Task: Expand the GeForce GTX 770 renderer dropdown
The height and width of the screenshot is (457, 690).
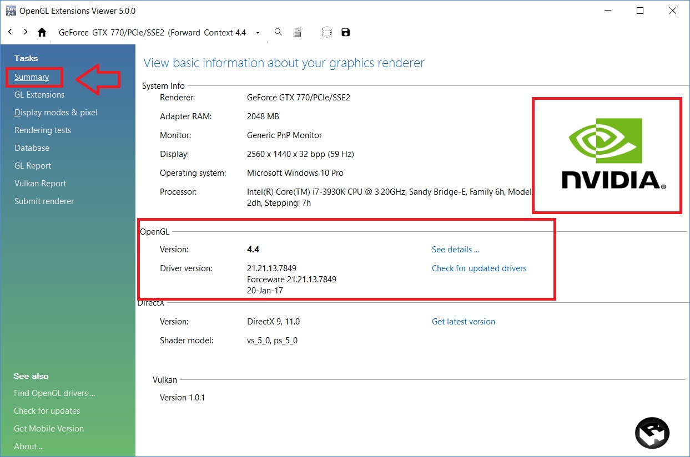Action: pyautogui.click(x=258, y=33)
